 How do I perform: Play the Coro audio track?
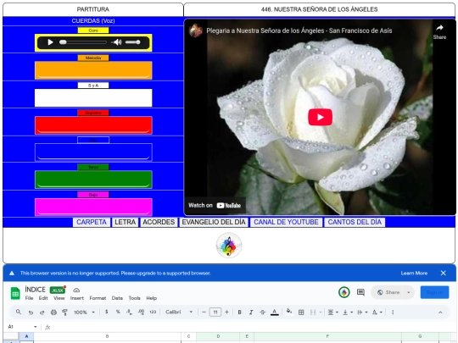coord(50,42)
